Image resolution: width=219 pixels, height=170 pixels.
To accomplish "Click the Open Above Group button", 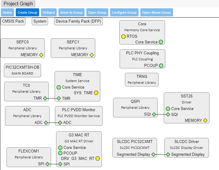I will (156, 12).
